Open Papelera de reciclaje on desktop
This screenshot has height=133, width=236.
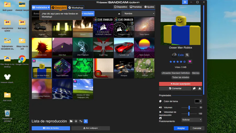point(7,116)
